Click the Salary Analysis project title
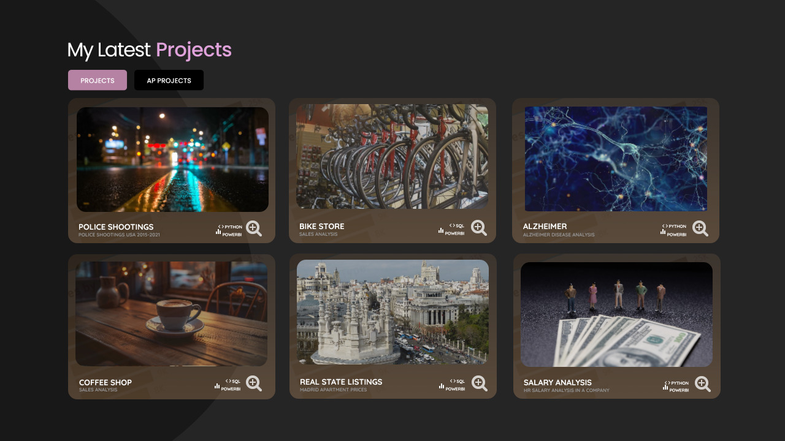The height and width of the screenshot is (441, 785). click(557, 383)
